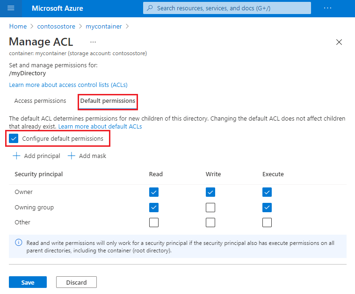Enable Other Read permission
Screen dimensions: 355x294
154,222
